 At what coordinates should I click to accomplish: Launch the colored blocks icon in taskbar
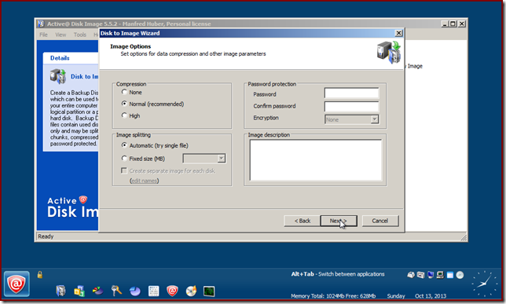(x=79, y=291)
